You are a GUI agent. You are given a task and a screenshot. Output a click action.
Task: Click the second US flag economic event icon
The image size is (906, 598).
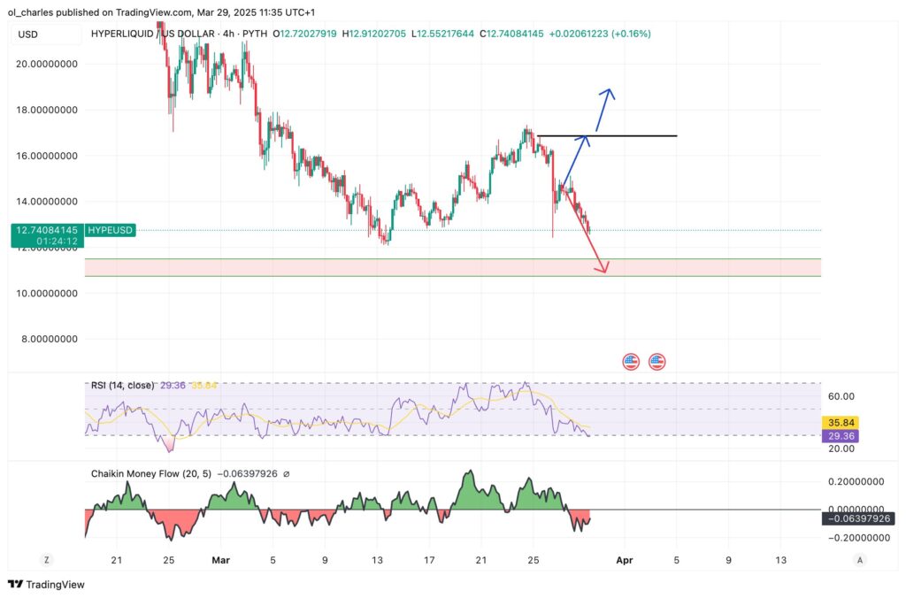pos(657,361)
